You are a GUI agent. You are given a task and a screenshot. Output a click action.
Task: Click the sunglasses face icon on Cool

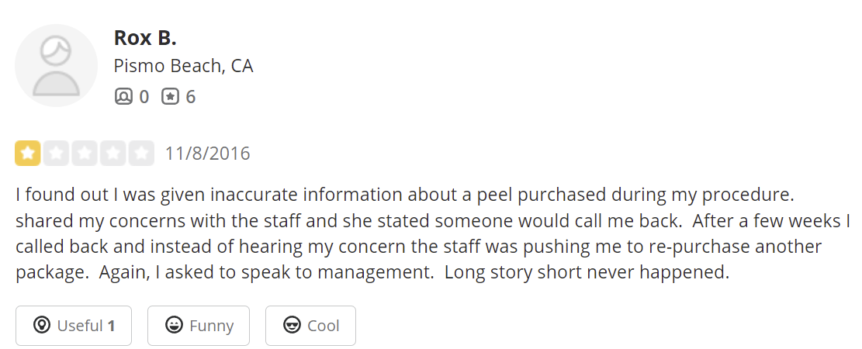pos(293,326)
